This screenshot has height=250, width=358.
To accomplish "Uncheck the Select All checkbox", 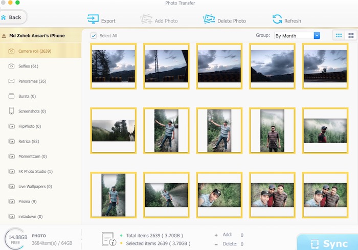I will coord(94,36).
